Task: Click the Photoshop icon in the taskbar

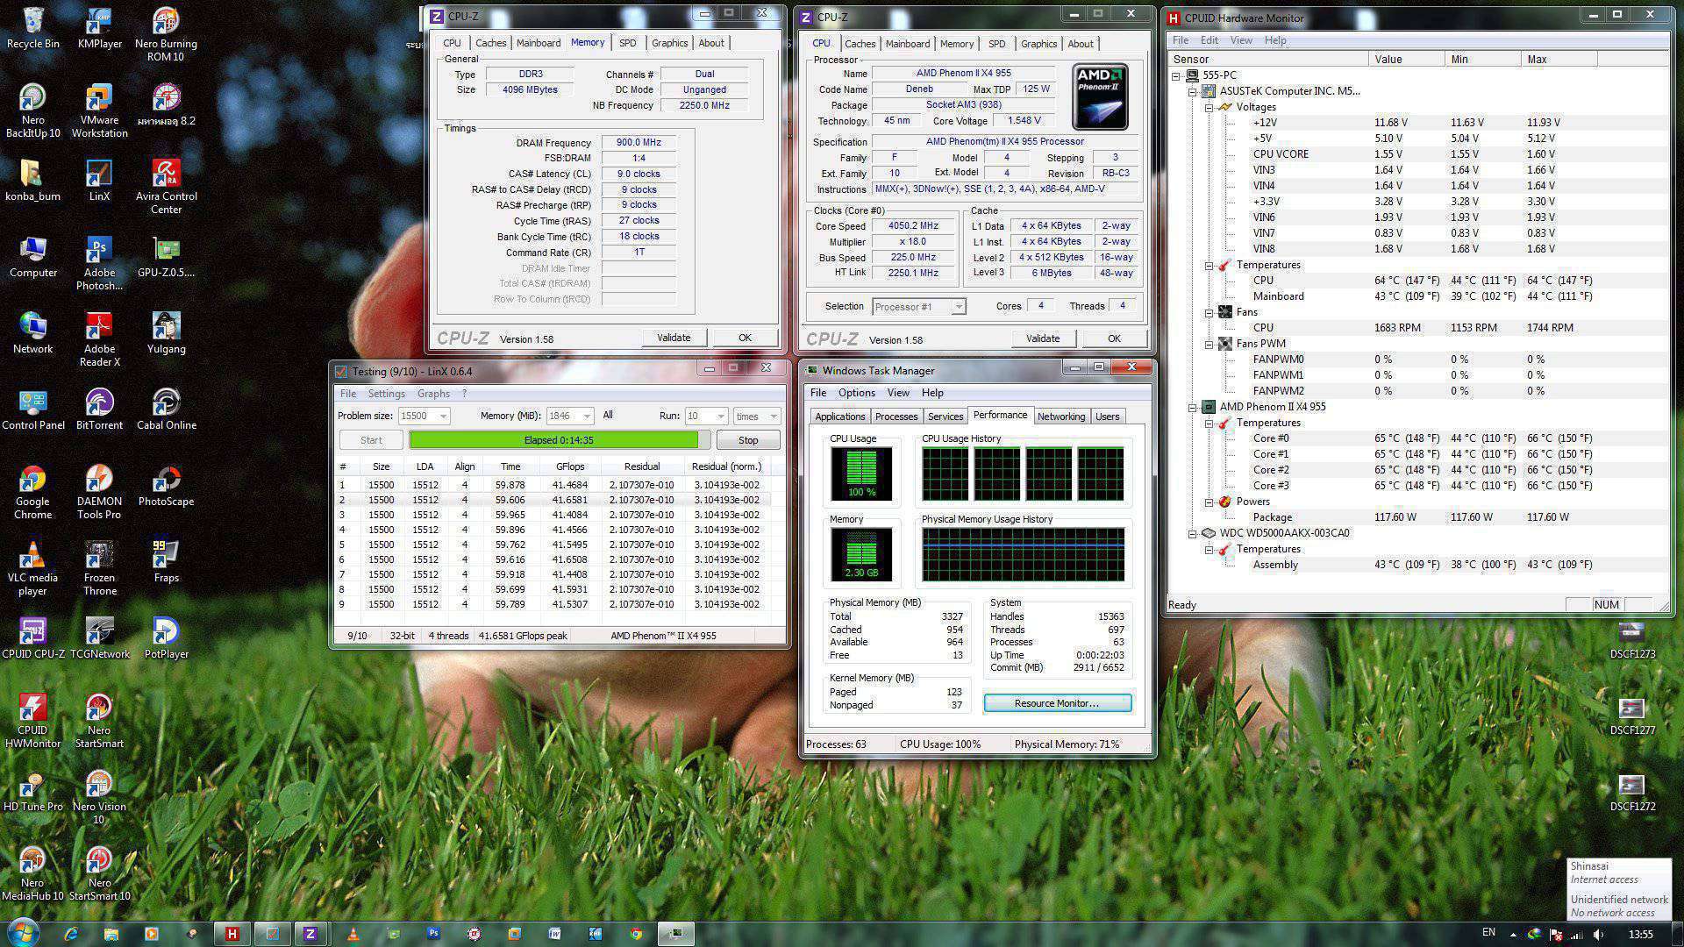Action: [x=433, y=934]
